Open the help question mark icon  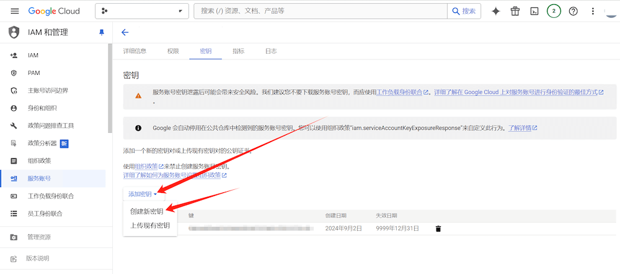573,11
